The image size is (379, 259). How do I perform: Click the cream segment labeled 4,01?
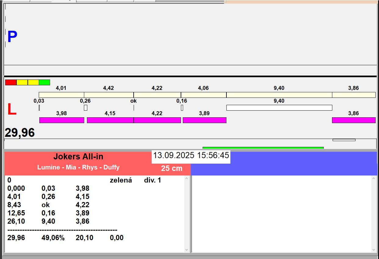click(61, 95)
